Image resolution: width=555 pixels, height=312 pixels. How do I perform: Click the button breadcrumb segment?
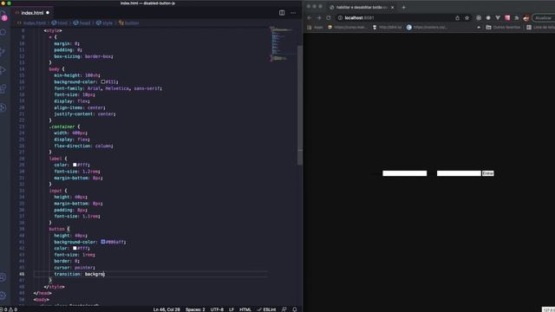pyautogui.click(x=129, y=23)
